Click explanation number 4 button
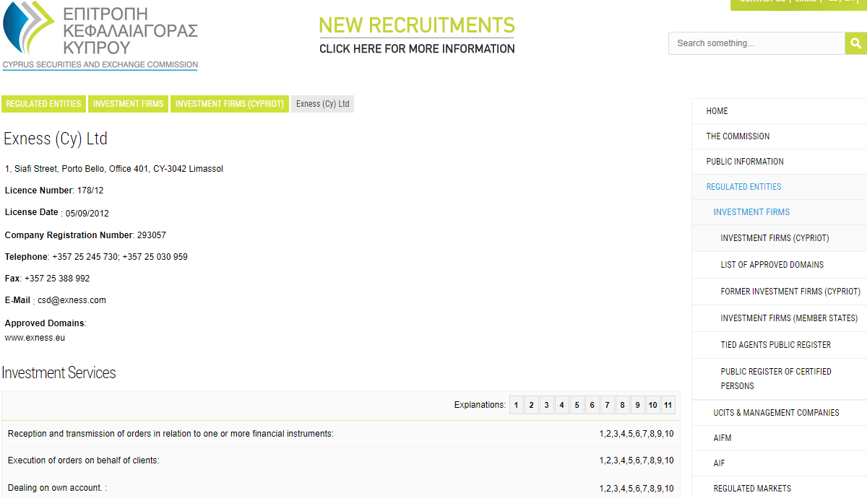The height and width of the screenshot is (498, 867). coord(562,405)
